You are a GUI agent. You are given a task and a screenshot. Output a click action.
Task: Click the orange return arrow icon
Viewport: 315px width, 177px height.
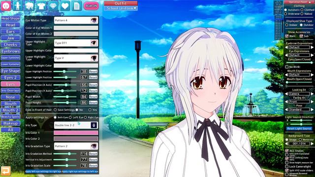5,171
